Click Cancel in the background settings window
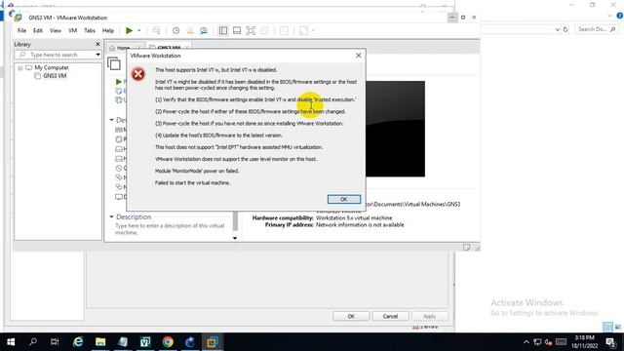624x351 pixels. [x=390, y=316]
